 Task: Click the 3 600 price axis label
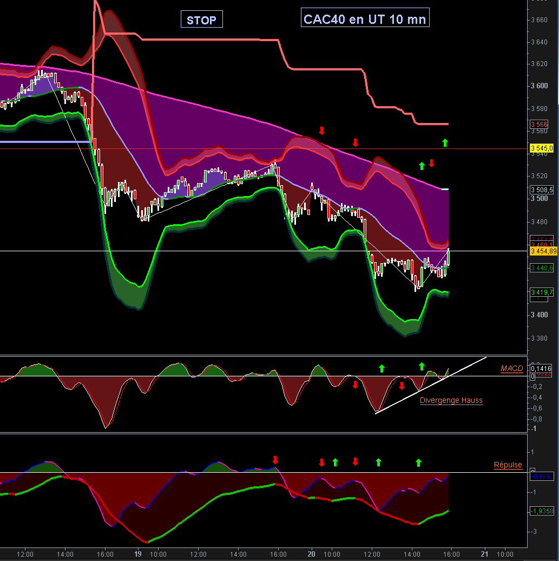coord(539,86)
